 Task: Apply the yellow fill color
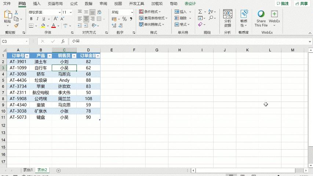pos(43,26)
